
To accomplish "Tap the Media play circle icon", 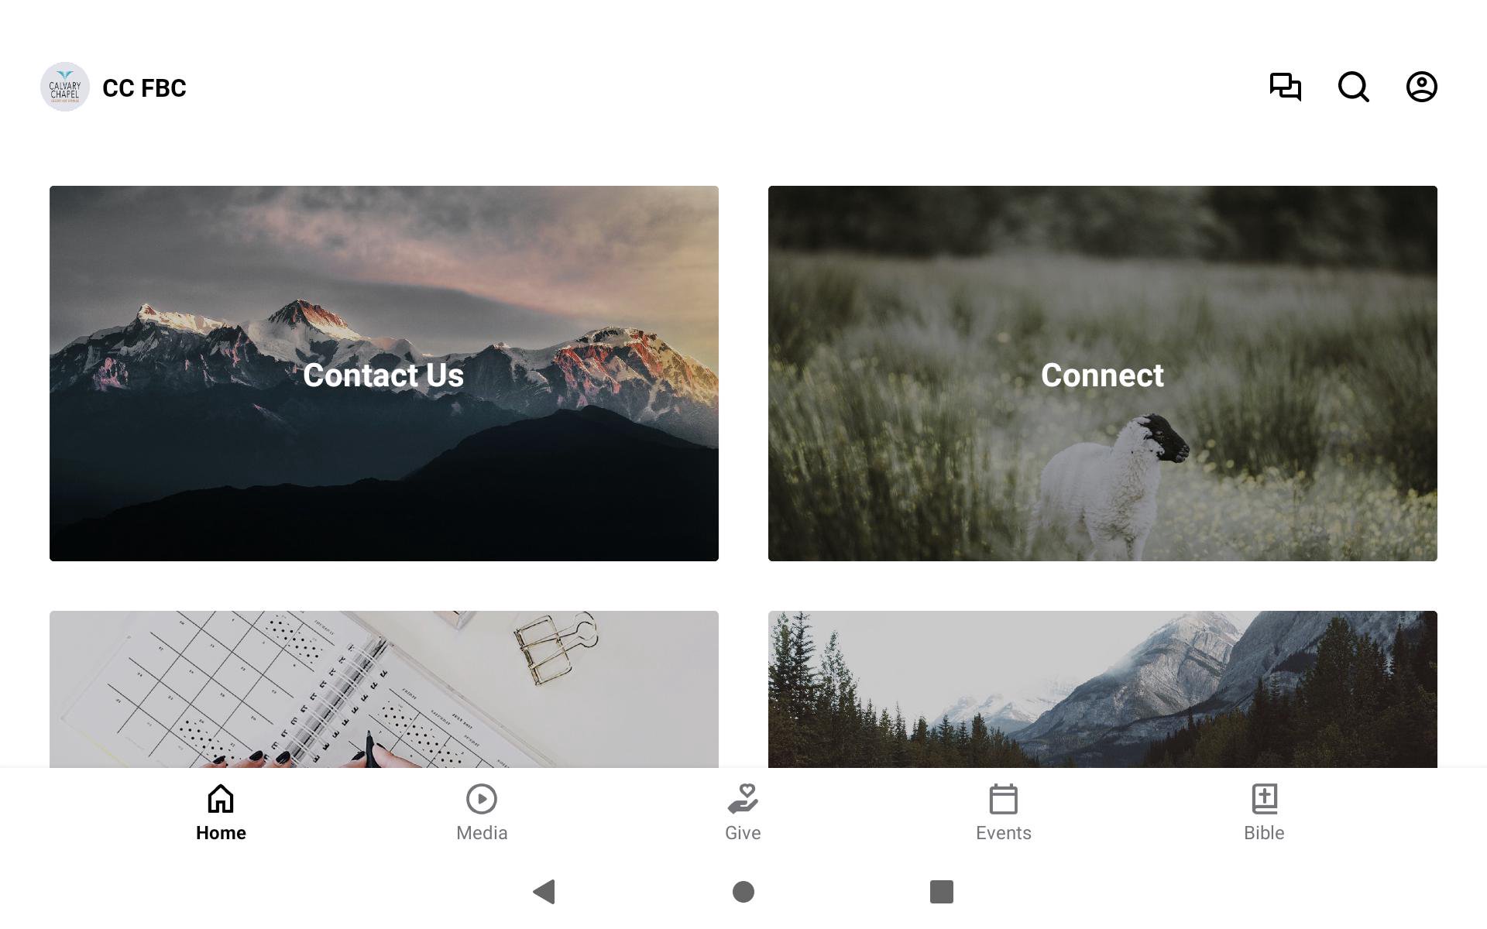I will click(x=481, y=799).
